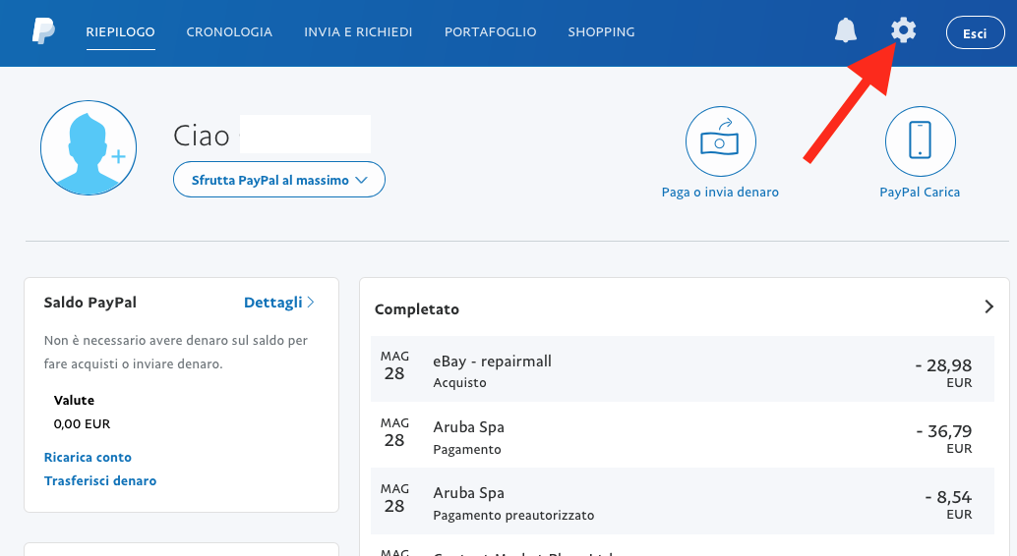This screenshot has height=556, width=1017.
Task: Switch to the SHOPPING tab
Action: 601,31
